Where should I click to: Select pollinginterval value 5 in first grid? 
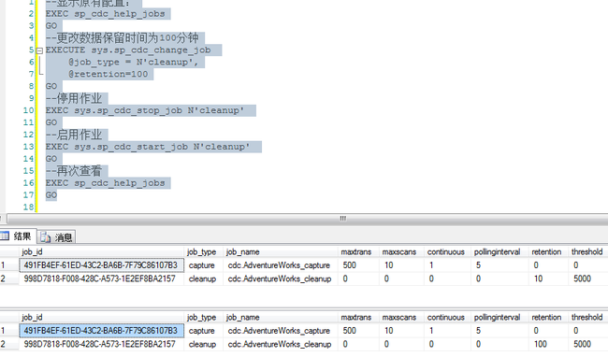[499, 264]
